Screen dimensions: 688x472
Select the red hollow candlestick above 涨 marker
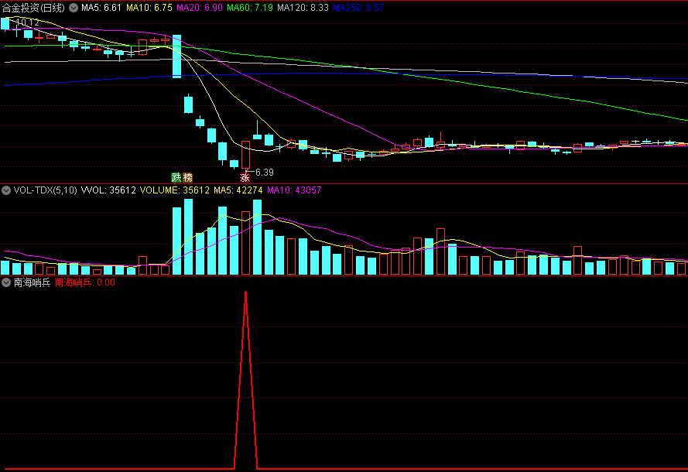(x=246, y=155)
